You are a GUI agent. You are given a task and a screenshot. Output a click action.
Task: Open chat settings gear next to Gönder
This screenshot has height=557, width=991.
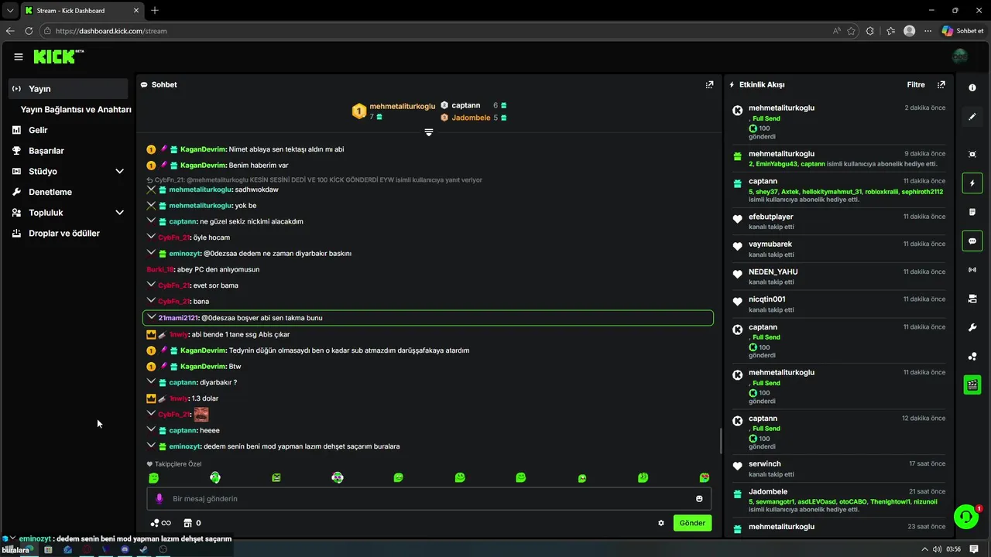[661, 523]
